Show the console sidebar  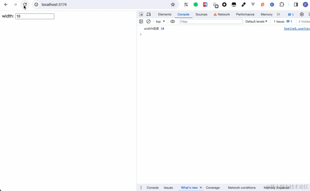point(141,21)
